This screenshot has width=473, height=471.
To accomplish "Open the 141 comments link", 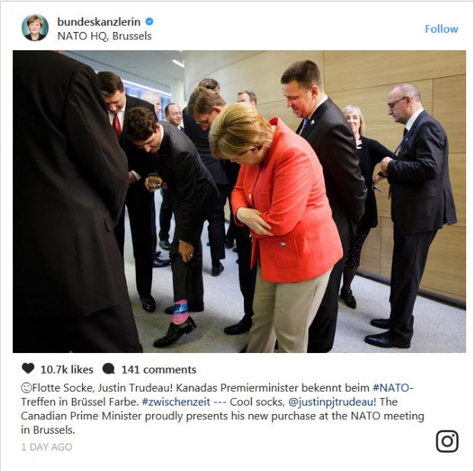I will [x=159, y=370].
